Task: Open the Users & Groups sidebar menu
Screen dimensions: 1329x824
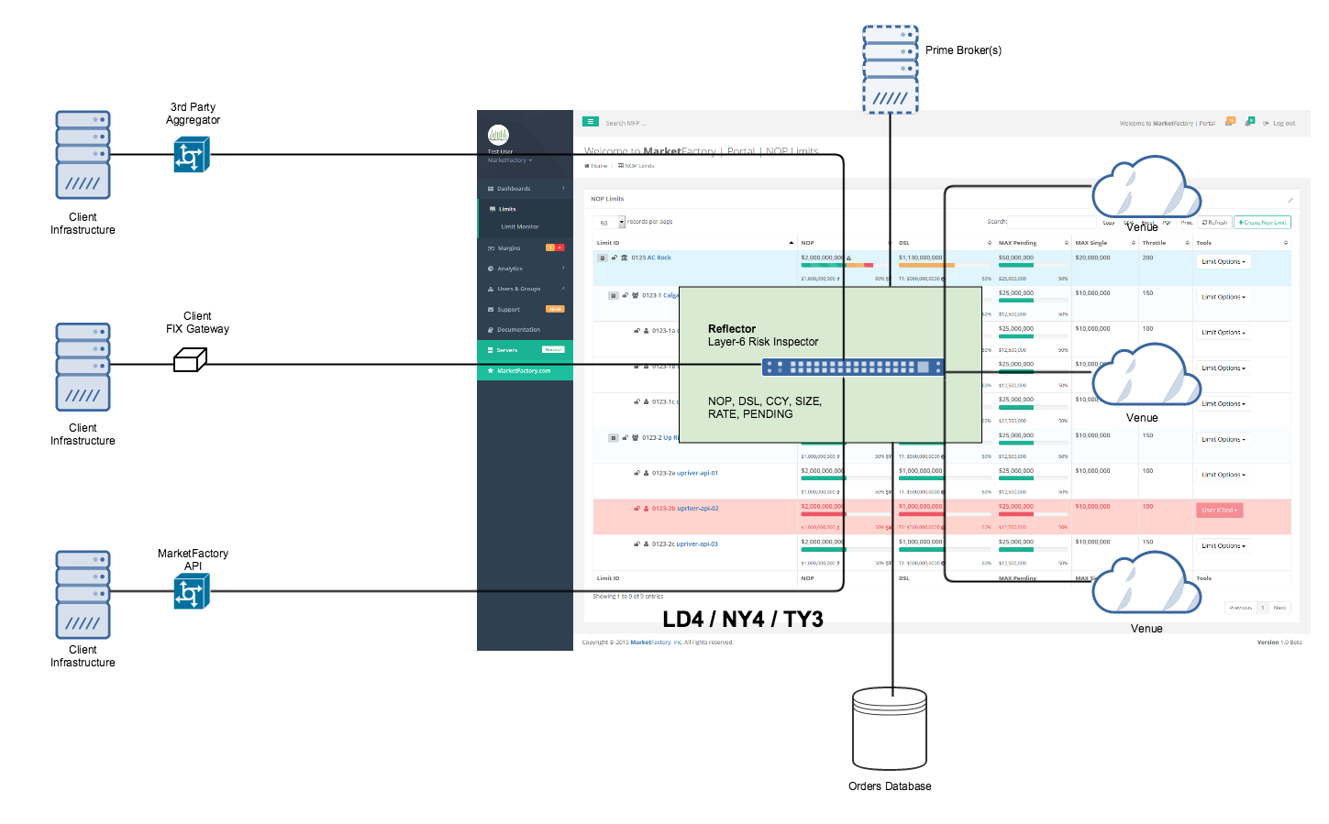Action: [x=525, y=289]
